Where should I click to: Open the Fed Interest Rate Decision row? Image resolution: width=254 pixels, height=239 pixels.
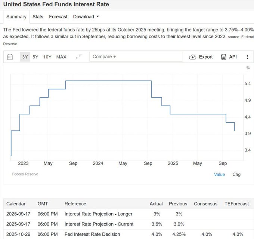coord(92,234)
